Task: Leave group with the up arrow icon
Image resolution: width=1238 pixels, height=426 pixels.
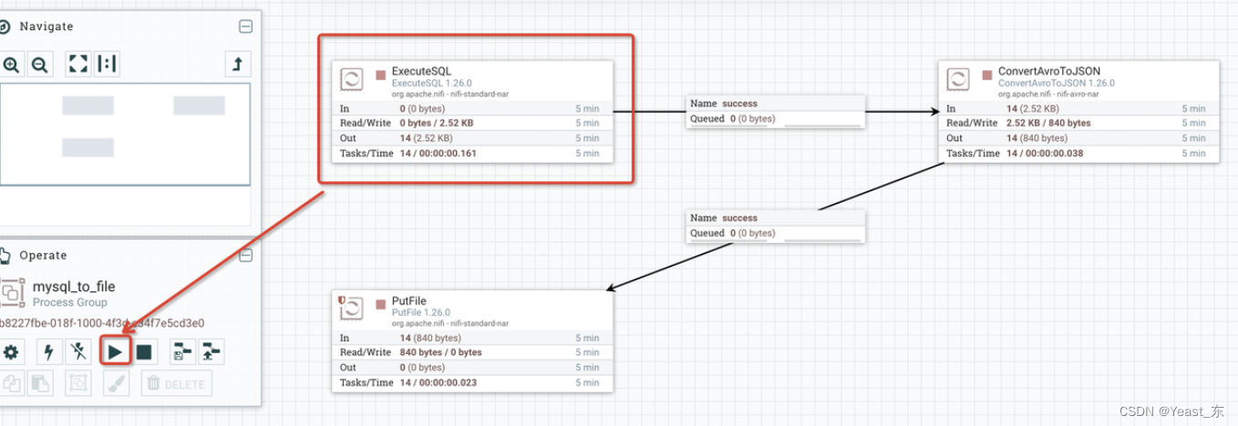Action: 237,64
